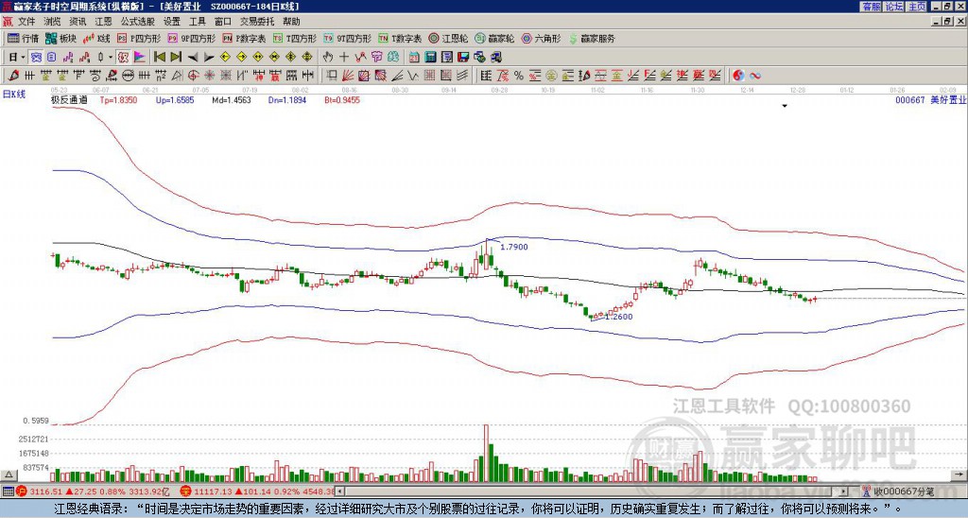Click the calculator icon

430,58
